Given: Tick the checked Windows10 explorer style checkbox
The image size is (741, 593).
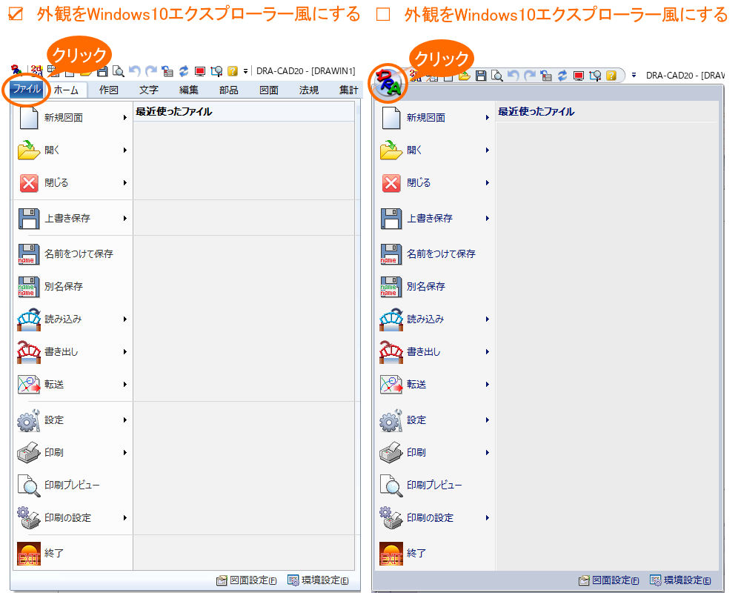Looking at the screenshot, I should click(x=15, y=14).
